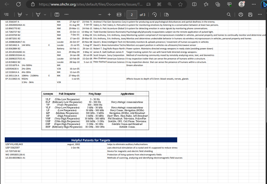Open browser settings and more menu
This screenshot has height=184, width=267.
tap(253, 4)
